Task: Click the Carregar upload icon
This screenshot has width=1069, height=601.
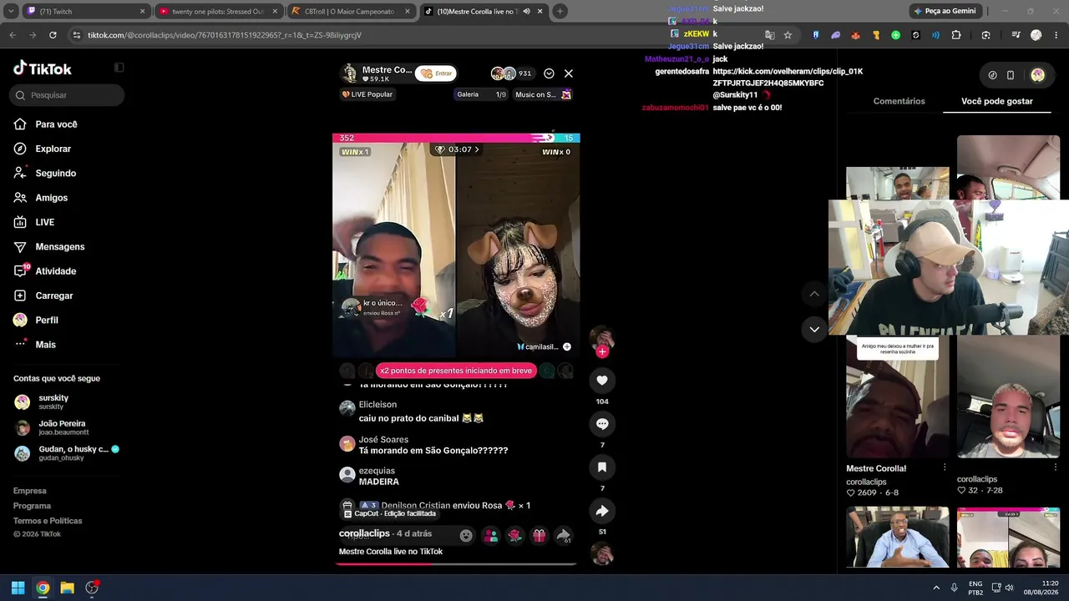Action: (x=20, y=295)
